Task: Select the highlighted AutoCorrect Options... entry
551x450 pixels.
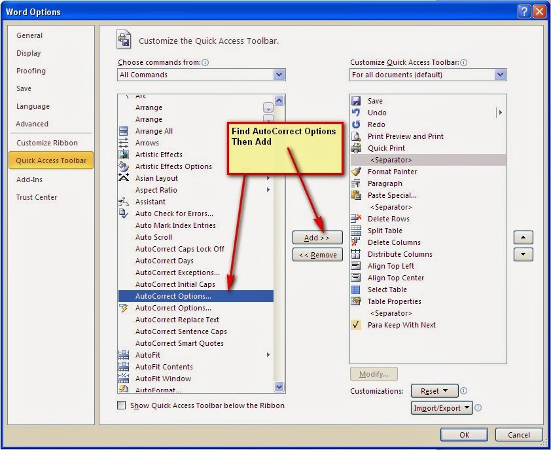Action: [x=196, y=296]
